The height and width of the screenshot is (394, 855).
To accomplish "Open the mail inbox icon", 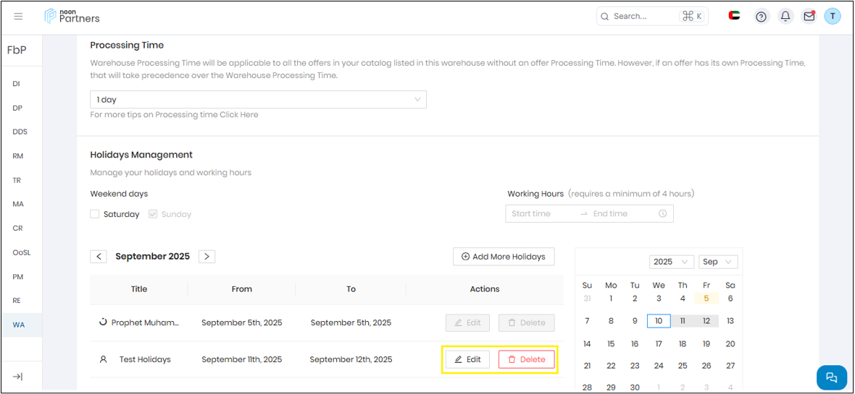I will click(x=809, y=17).
